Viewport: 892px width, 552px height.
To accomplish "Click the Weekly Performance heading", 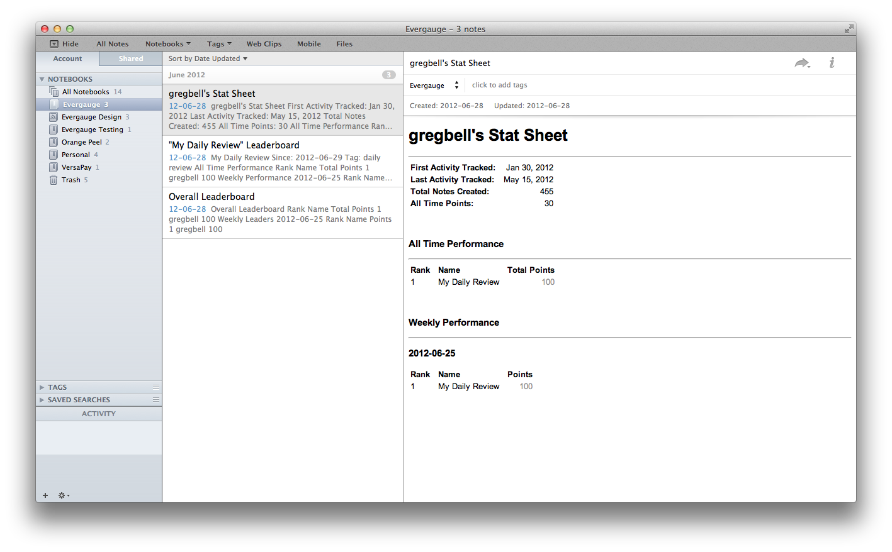I will (454, 323).
